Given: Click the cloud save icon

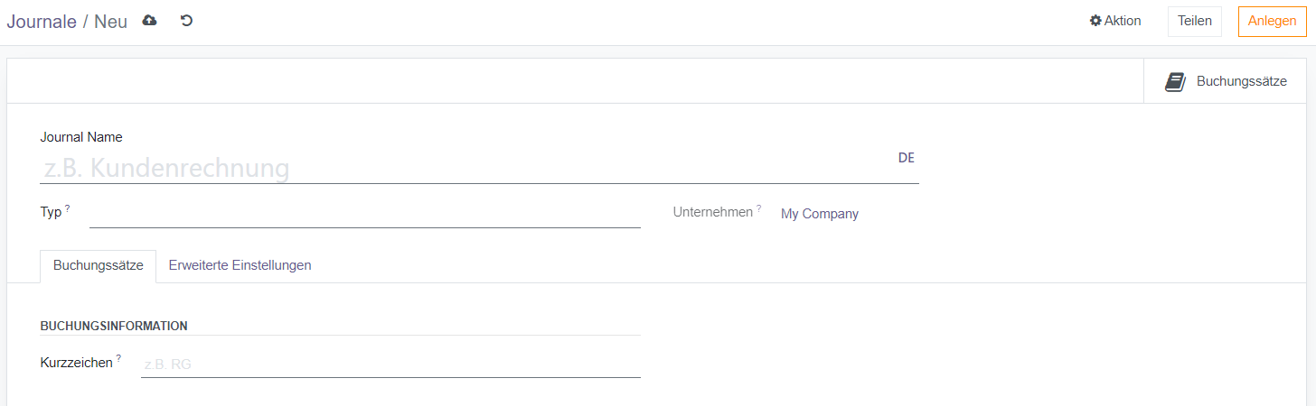Looking at the screenshot, I should [150, 21].
